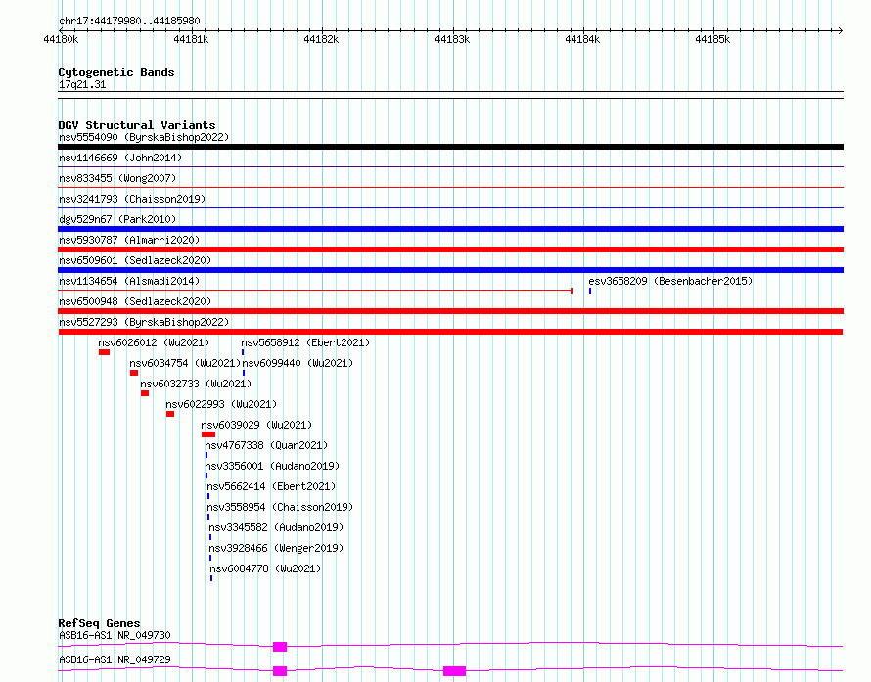Click the Cytogenetic Bands track title
The image size is (871, 682).
pyautogui.click(x=116, y=72)
